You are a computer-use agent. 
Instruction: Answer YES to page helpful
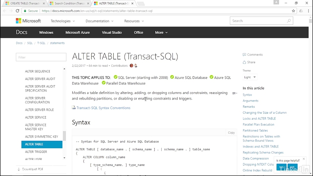(x=281, y=167)
